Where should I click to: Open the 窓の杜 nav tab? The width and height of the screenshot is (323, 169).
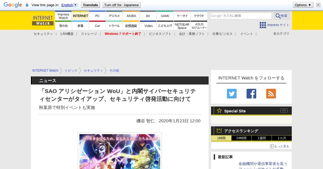pos(63,25)
